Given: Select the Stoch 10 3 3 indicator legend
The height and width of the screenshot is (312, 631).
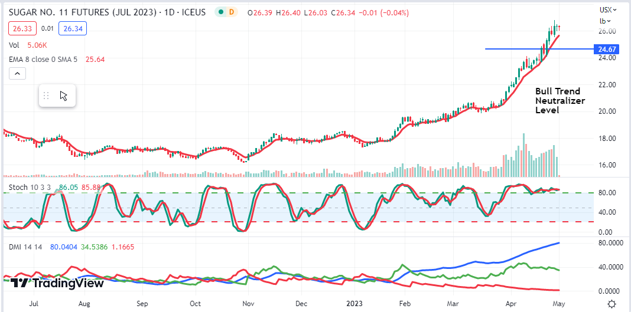Looking at the screenshot, I should [30, 187].
